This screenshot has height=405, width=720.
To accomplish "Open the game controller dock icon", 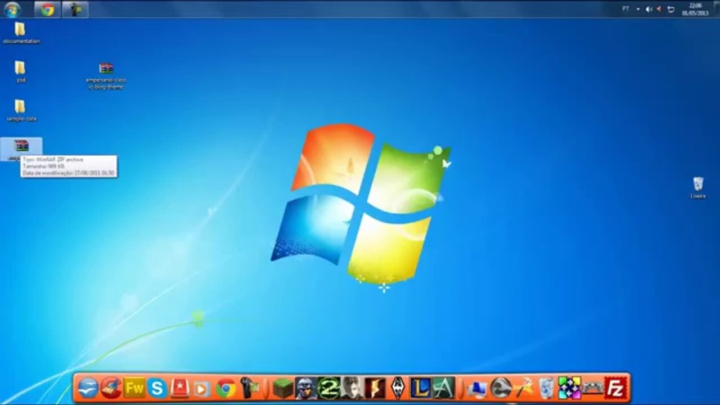I will [x=593, y=388].
